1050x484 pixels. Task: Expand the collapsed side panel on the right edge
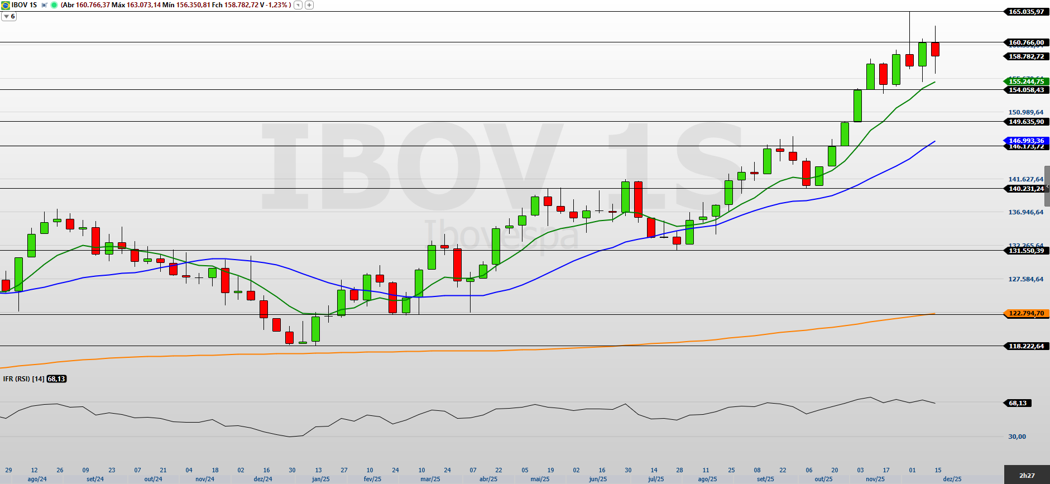click(x=1047, y=186)
